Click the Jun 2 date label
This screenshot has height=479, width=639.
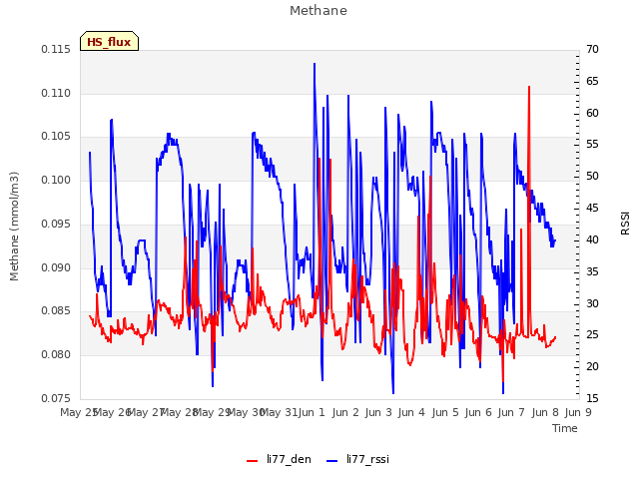coord(345,412)
